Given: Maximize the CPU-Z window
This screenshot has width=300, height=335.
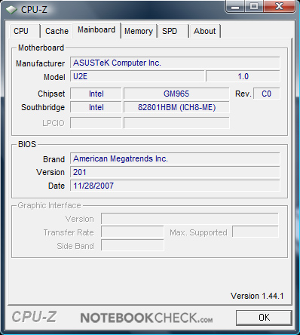Looking at the screenshot, I should (254, 6).
